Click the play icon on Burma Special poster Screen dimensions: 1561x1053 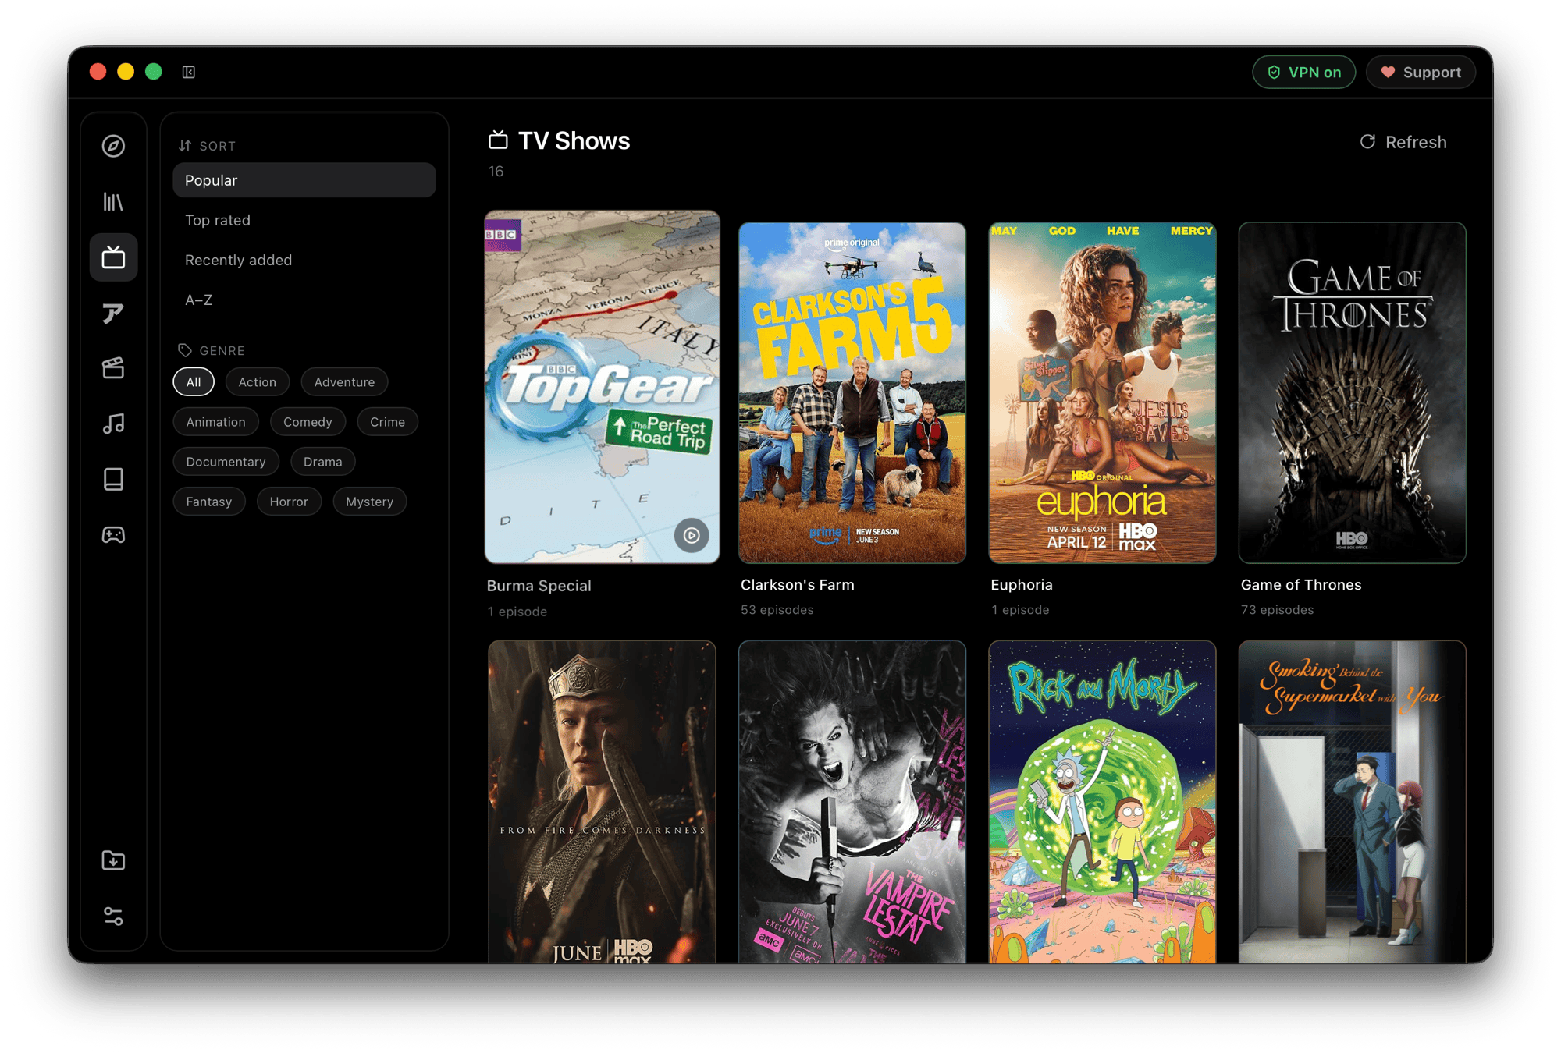coord(692,535)
